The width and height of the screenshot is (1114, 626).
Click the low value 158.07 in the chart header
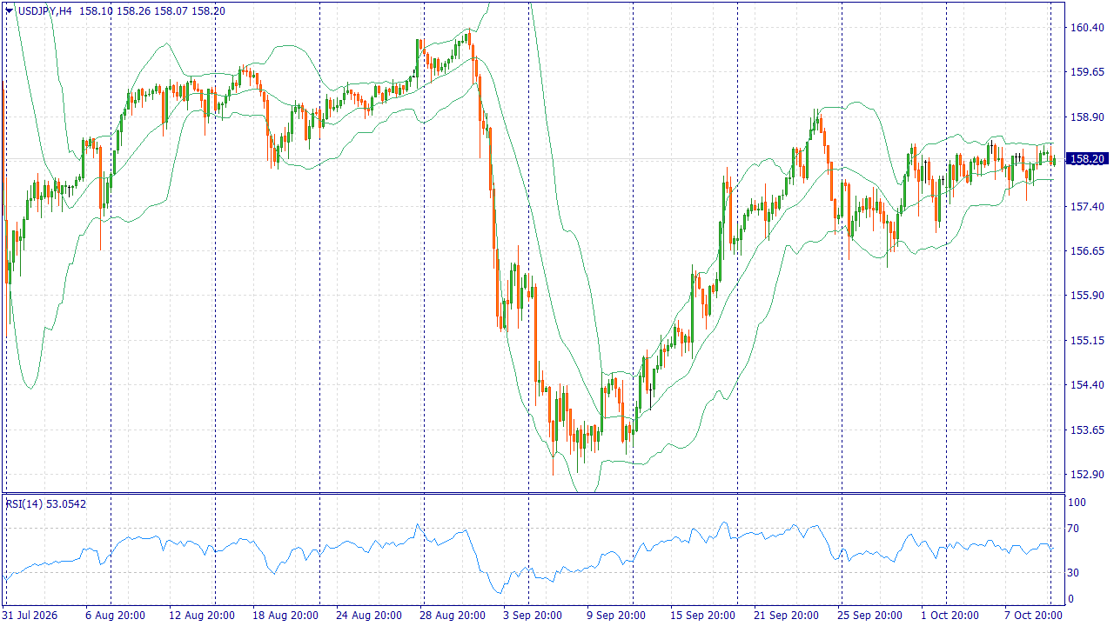tap(171, 10)
